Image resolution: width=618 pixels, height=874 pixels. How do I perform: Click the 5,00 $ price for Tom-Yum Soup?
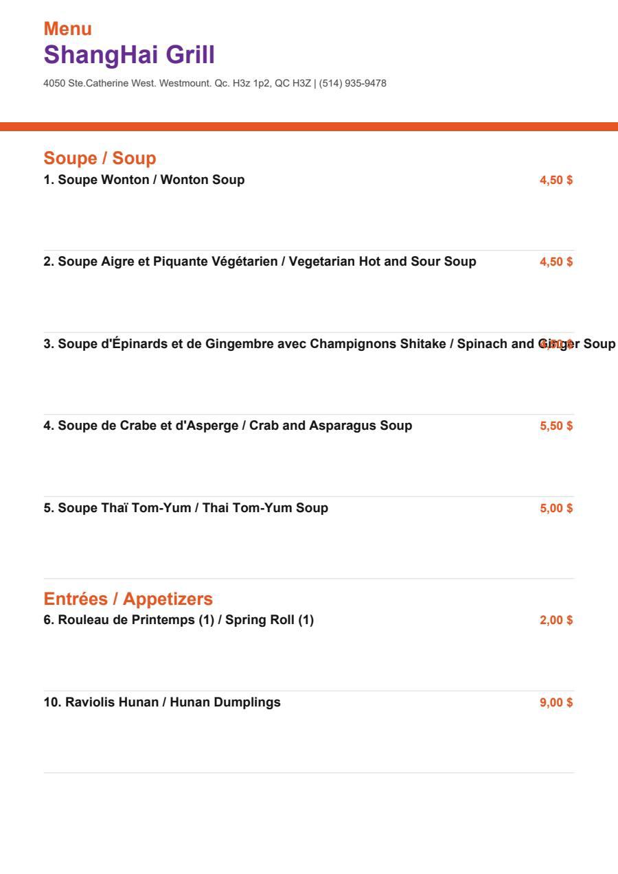coord(557,508)
